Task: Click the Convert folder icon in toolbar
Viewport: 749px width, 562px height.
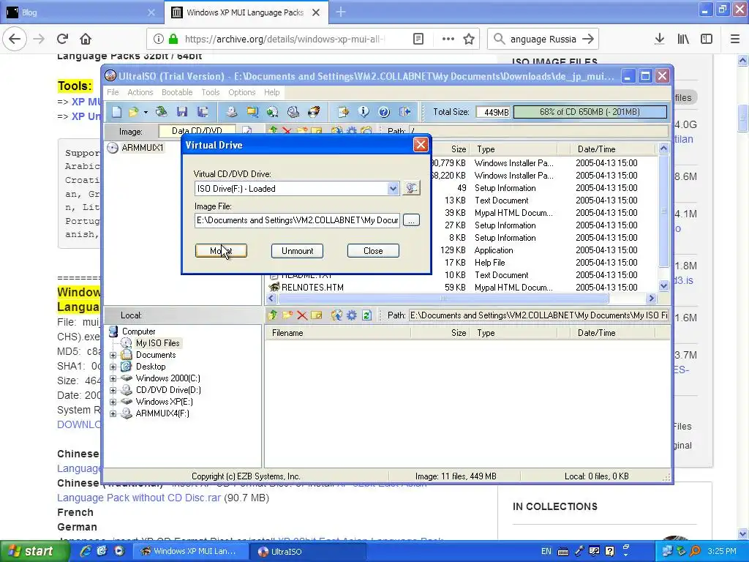Action: pos(252,112)
